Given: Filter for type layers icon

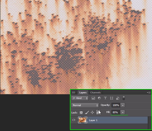Looking at the screenshot, I should [x=105, y=98].
